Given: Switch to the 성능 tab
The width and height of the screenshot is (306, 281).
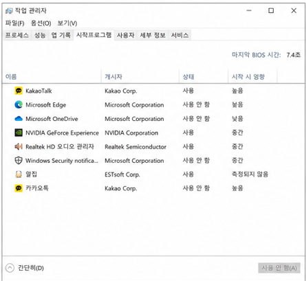Looking at the screenshot, I should coord(40,35).
